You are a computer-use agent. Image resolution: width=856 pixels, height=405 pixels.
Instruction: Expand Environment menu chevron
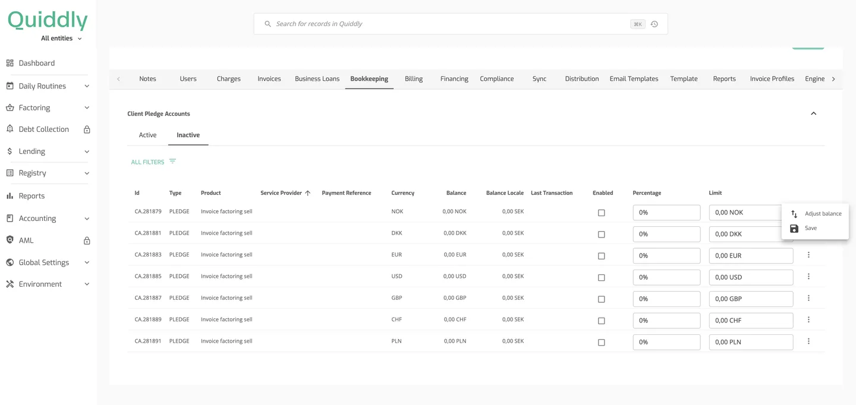pos(87,284)
